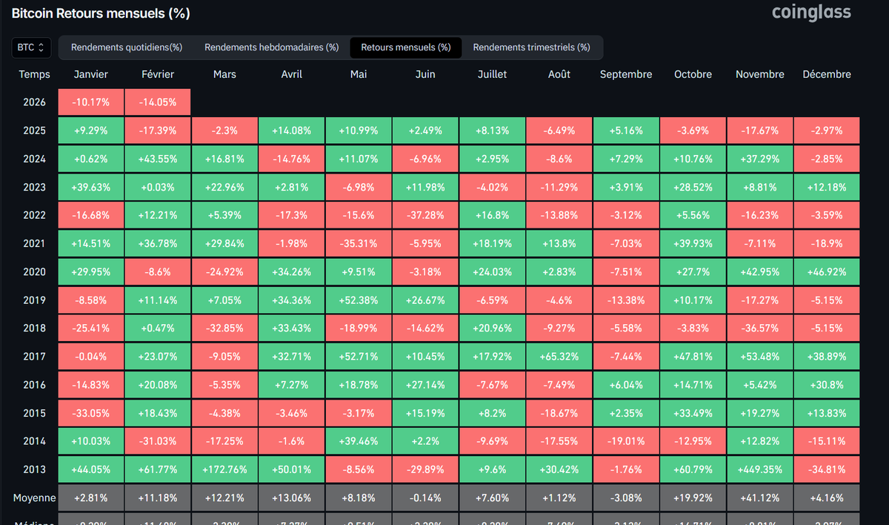Click the -0.14% Moyenne June cell
889x525 pixels.
tap(425, 498)
